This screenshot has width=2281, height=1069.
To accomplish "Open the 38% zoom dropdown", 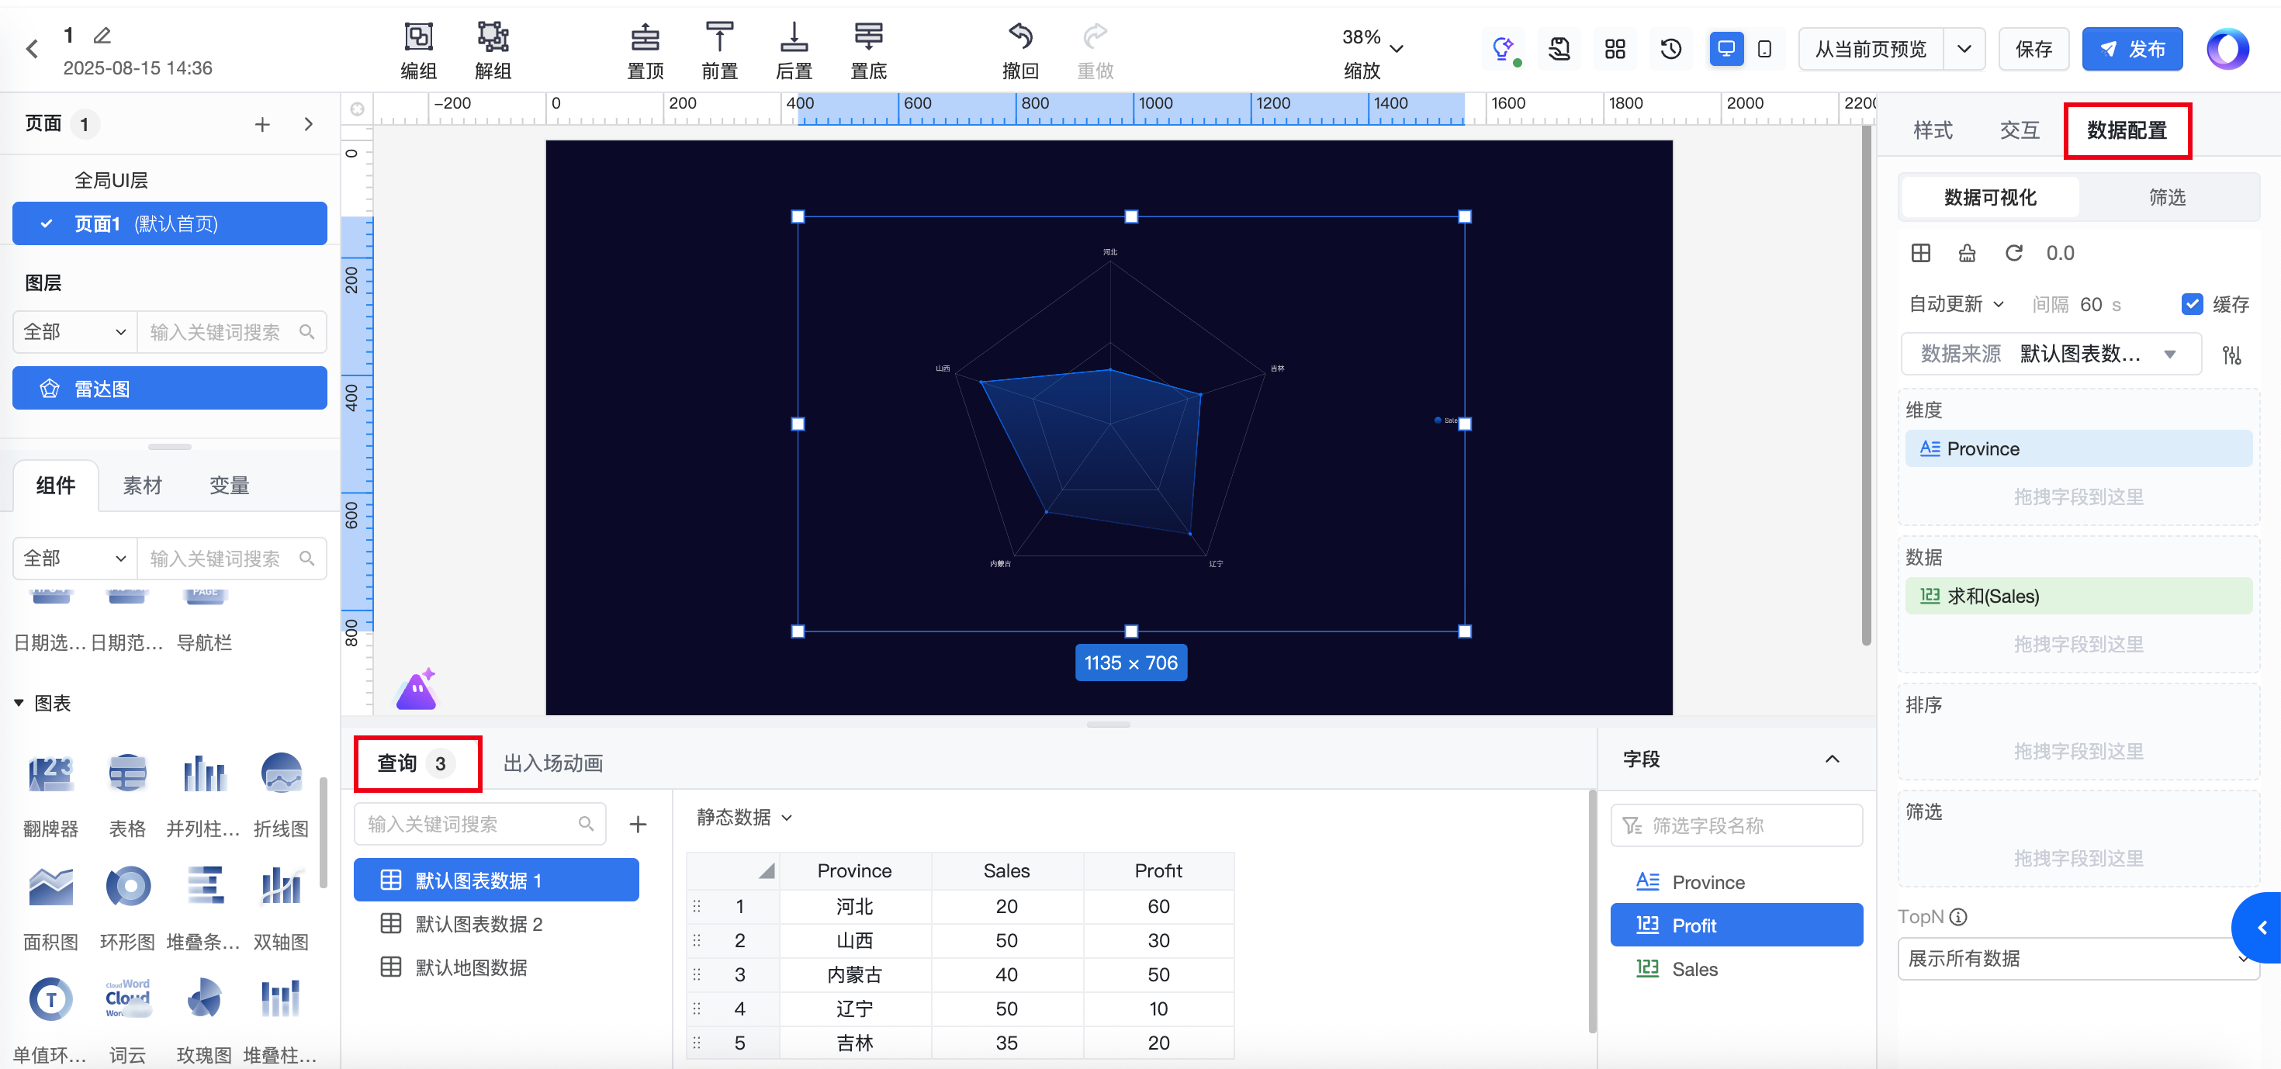I will [x=1396, y=50].
